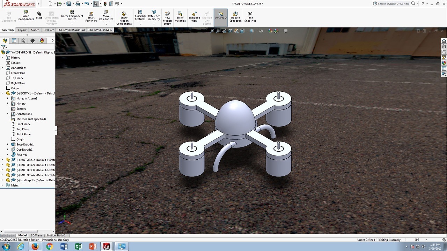Image resolution: width=447 pixels, height=251 pixels.
Task: Collapse the BODY<1> component tree node
Action: pyautogui.click(x=2, y=93)
